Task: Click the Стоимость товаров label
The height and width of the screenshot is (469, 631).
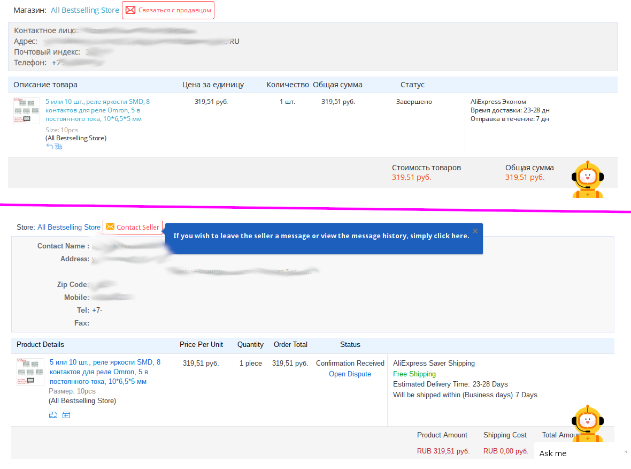Action: tap(426, 168)
